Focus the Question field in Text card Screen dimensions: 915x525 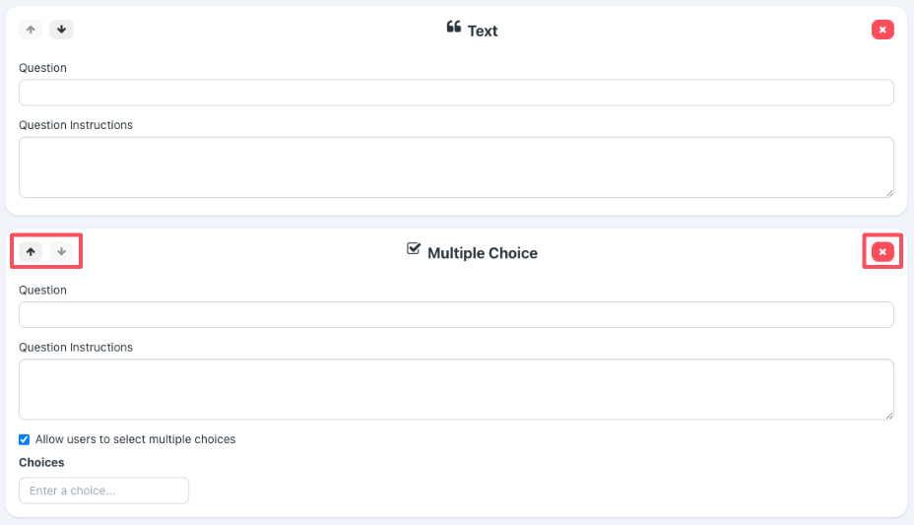coord(456,93)
